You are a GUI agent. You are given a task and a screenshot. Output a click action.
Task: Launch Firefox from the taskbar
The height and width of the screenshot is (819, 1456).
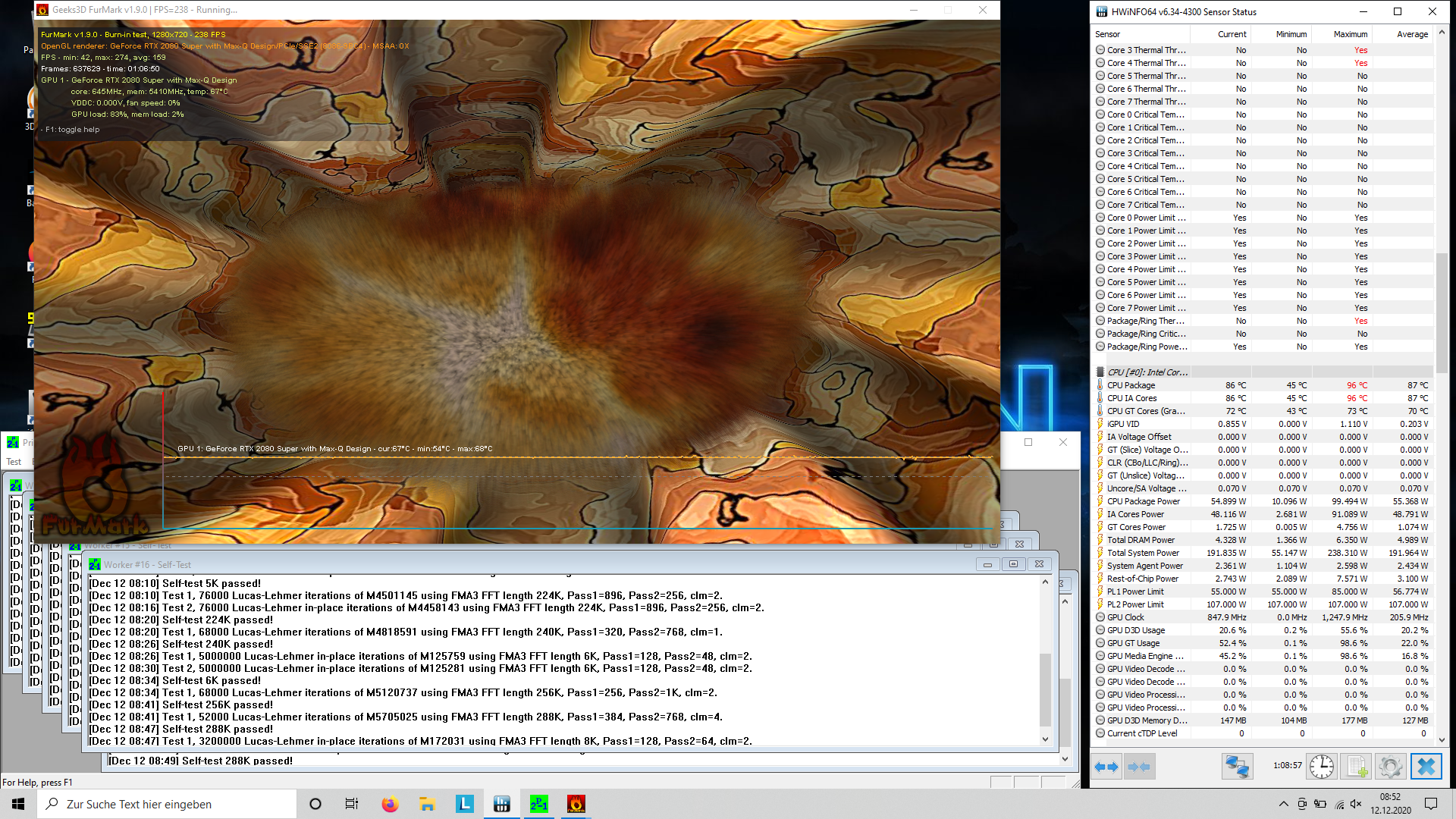[x=390, y=804]
